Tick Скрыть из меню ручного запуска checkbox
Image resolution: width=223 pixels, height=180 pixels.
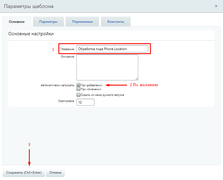click(x=78, y=95)
